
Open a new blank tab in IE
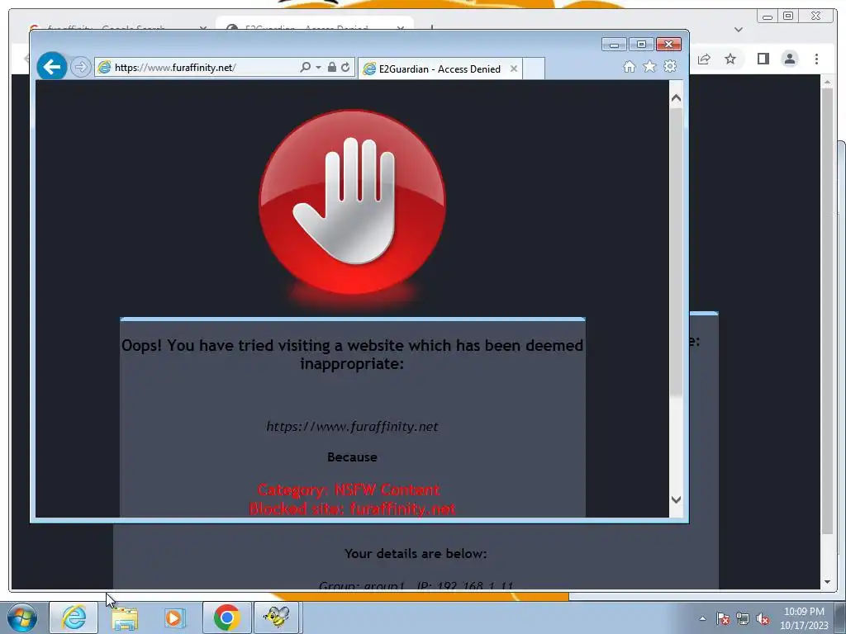(534, 69)
